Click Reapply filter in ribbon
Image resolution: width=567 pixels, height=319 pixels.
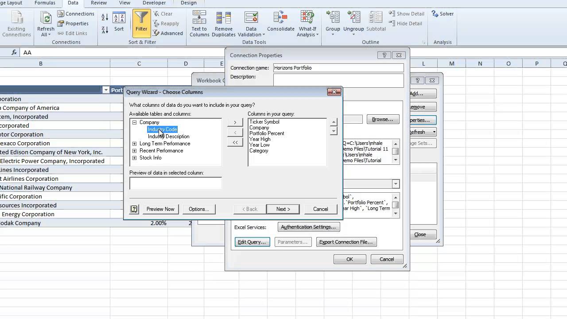point(166,23)
